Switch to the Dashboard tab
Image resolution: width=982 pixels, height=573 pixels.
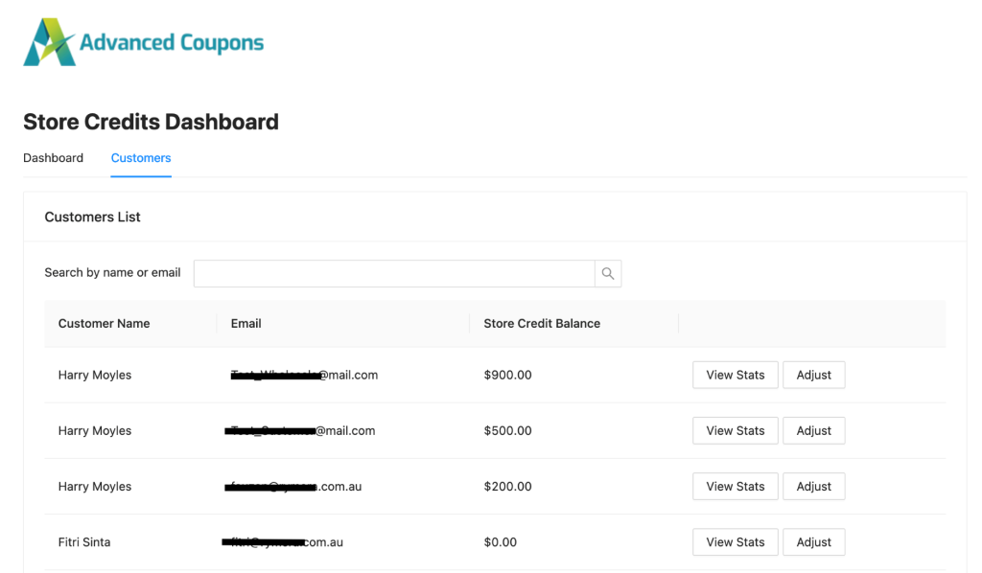click(x=54, y=158)
